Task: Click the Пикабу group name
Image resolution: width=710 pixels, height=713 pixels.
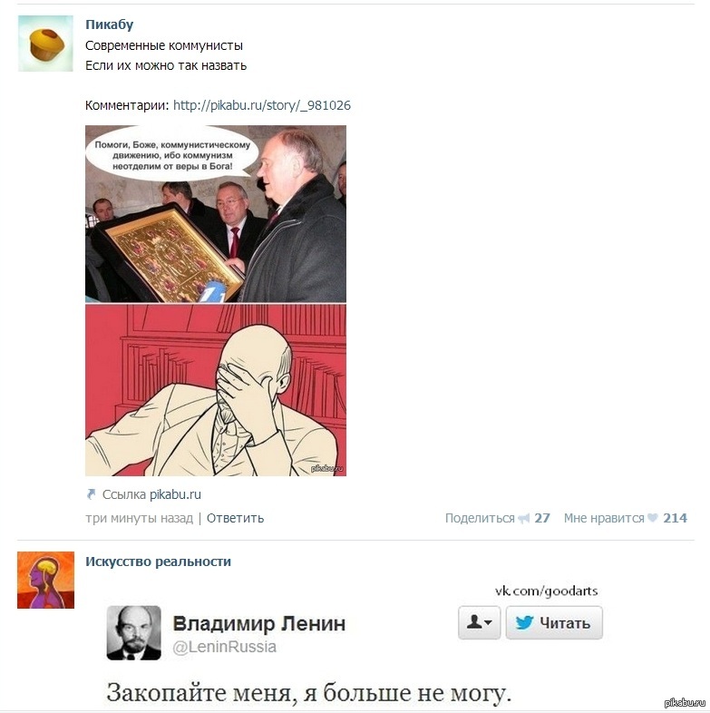Action: [110, 24]
